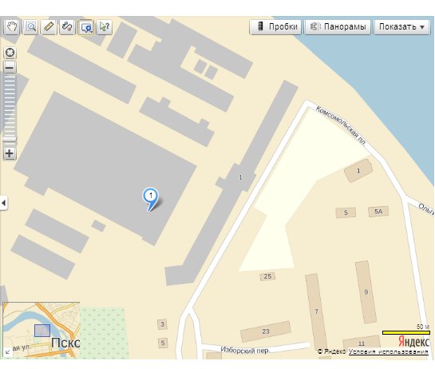The height and width of the screenshot is (369, 435).
Task: Activate the ruler distance tool
Action: click(49, 27)
